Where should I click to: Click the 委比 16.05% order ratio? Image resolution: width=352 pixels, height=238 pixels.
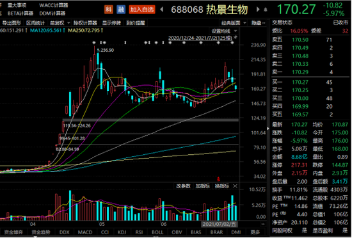(x=299, y=31)
